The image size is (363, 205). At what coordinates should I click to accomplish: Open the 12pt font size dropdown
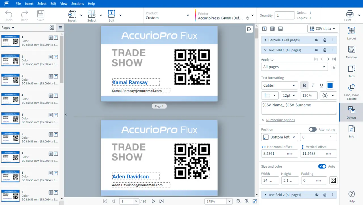289,95
